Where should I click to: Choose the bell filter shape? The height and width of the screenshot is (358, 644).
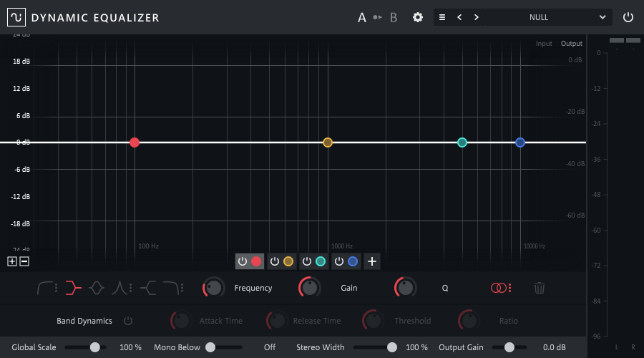pyautogui.click(x=97, y=288)
